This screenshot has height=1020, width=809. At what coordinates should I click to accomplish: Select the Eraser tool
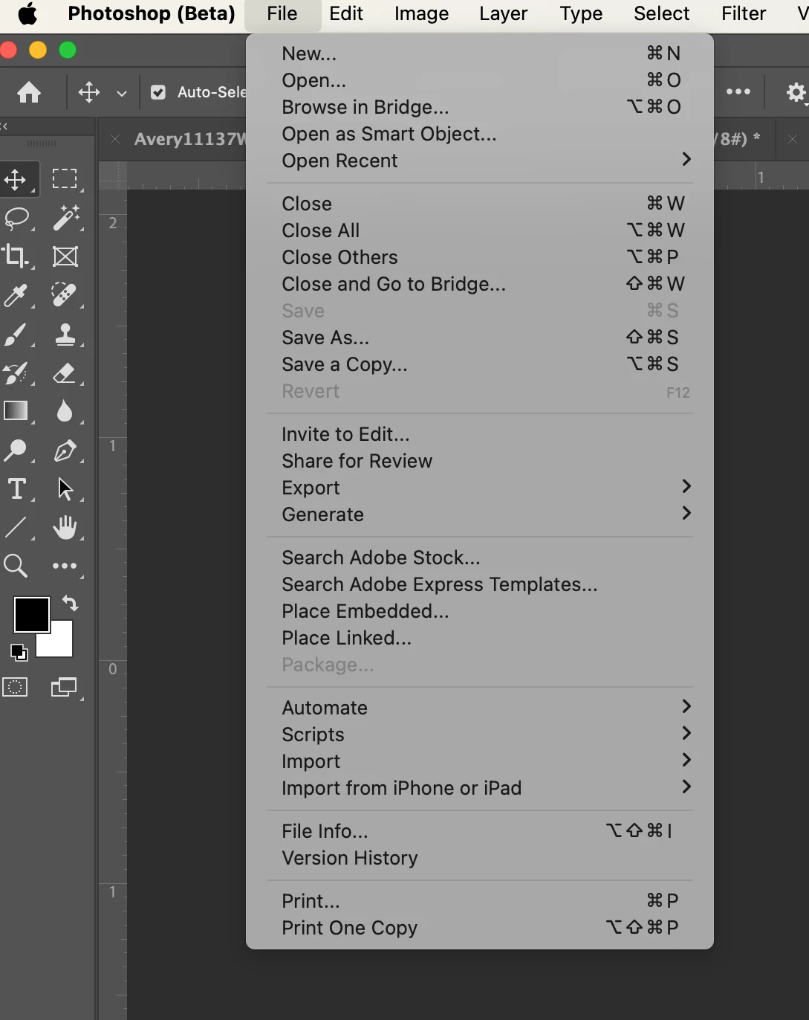click(65, 373)
